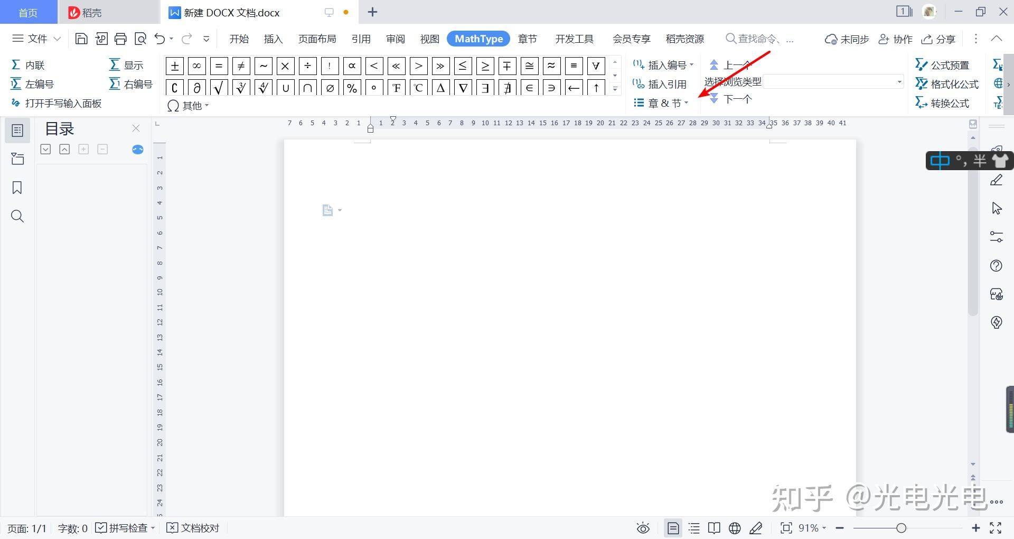Click the command search field

(759, 39)
